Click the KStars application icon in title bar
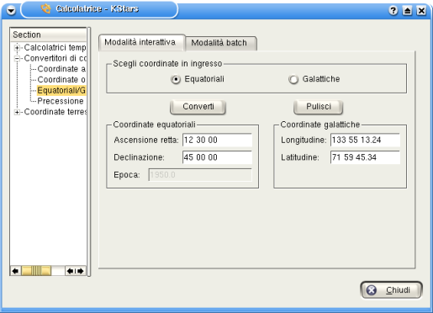Image resolution: width=433 pixels, height=313 pixels. click(x=46, y=8)
